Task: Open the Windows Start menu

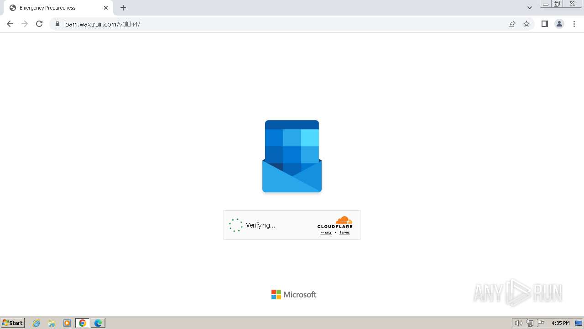Action: point(13,323)
